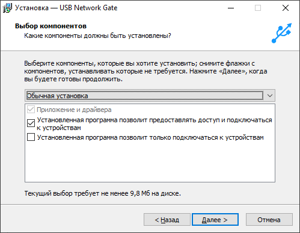
Task: Toggle the greyed "Приложение и драйвера" checkbox
Action: [31, 110]
